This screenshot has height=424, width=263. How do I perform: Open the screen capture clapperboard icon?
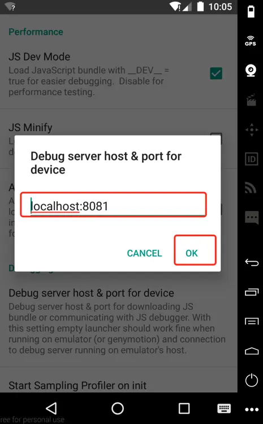click(x=251, y=99)
